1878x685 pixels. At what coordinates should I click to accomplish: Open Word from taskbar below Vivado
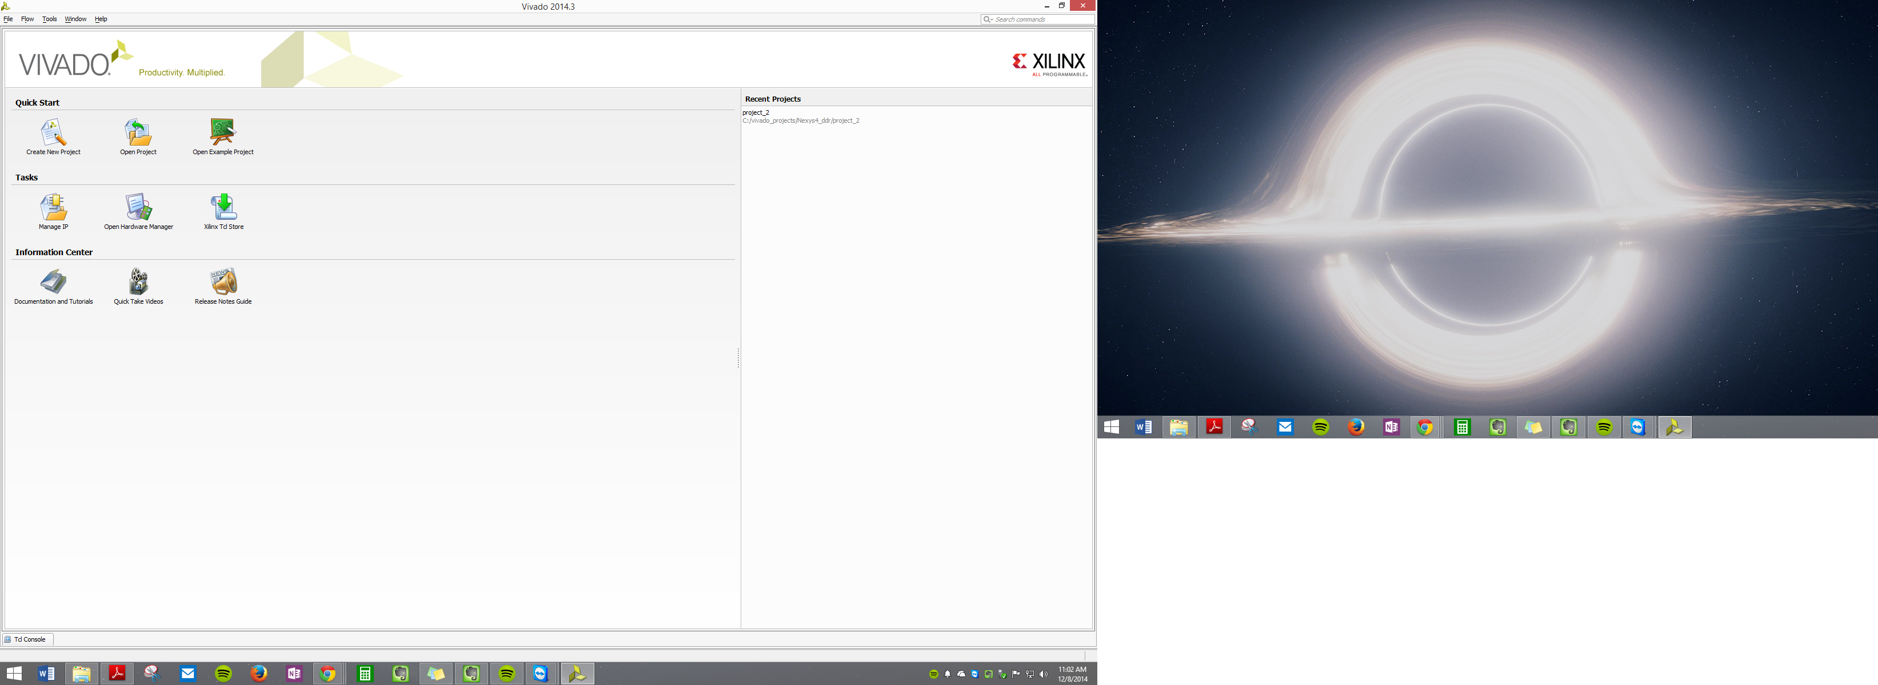click(46, 674)
